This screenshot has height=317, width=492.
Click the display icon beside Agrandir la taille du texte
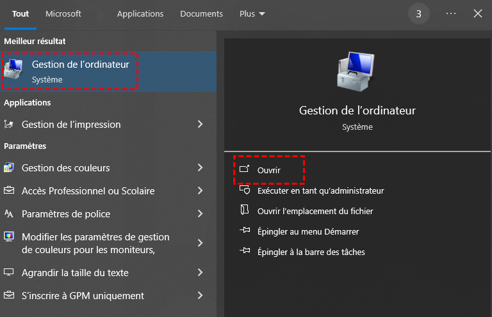(9, 272)
